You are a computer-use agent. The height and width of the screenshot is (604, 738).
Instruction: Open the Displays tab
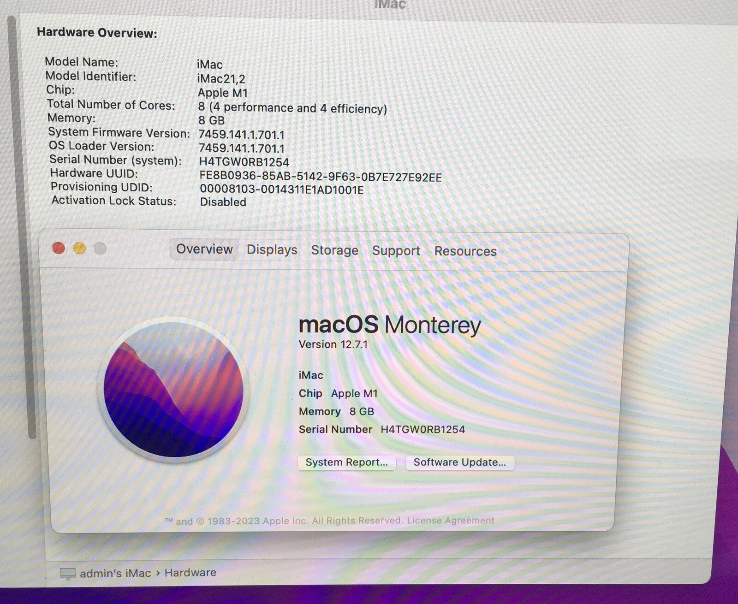pos(272,250)
